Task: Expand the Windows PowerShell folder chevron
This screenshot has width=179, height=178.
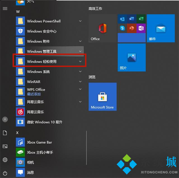Action: point(80,21)
